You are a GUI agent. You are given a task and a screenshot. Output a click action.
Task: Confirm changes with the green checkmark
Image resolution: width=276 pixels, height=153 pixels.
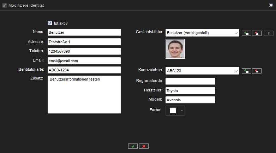click(x=133, y=146)
